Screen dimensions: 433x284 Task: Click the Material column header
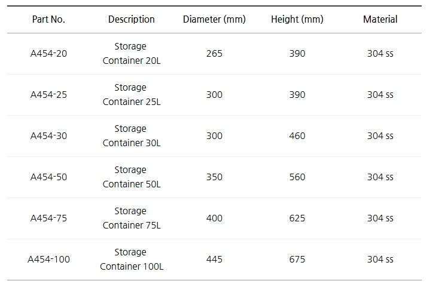[x=380, y=19]
